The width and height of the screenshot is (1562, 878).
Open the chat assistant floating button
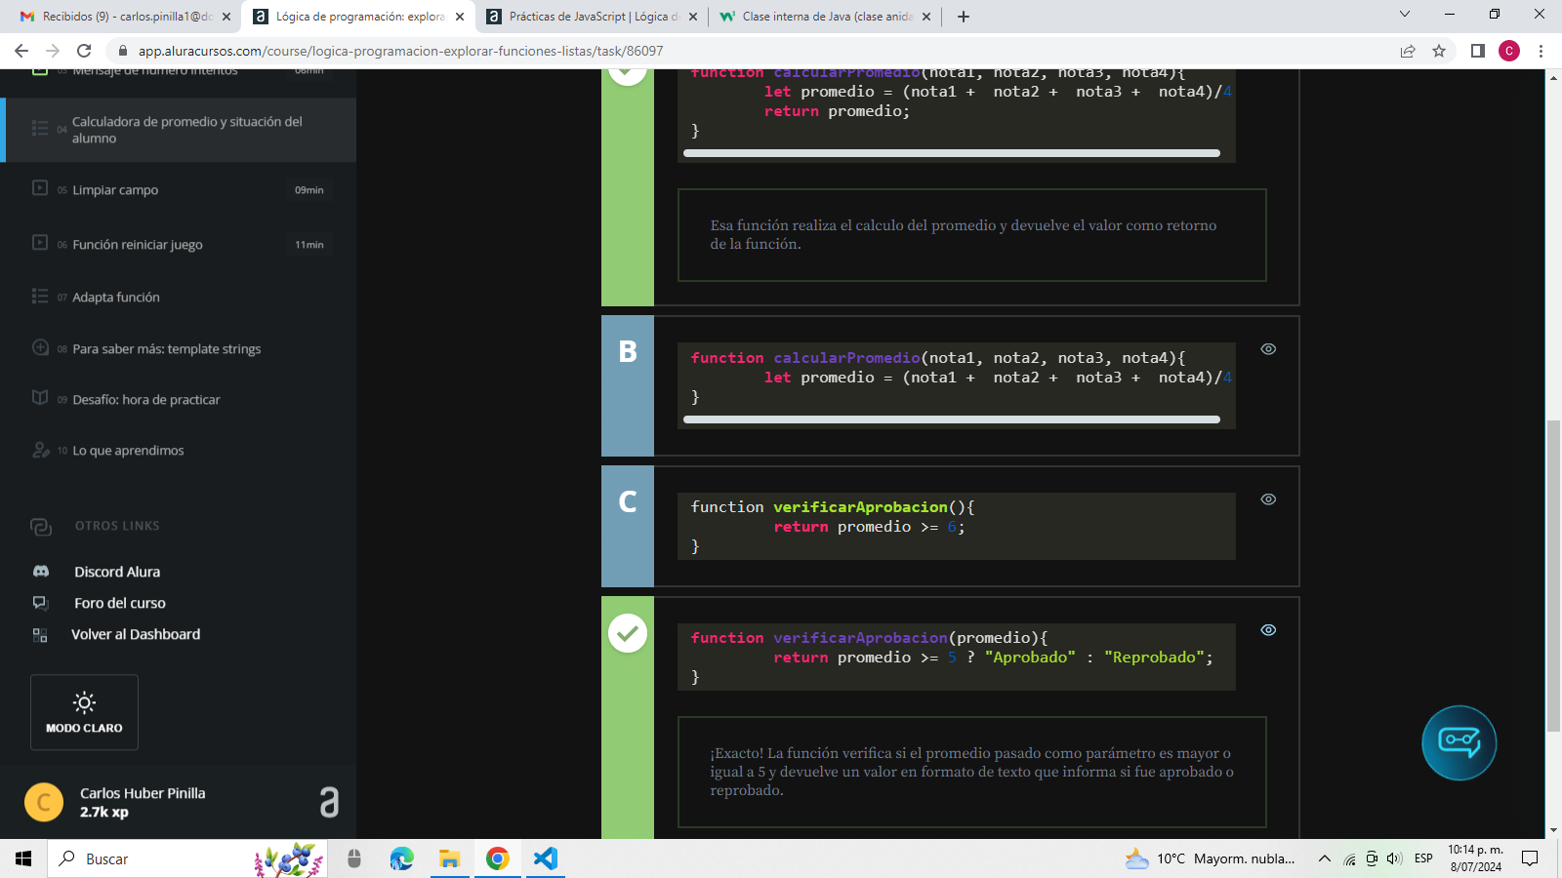tap(1459, 742)
